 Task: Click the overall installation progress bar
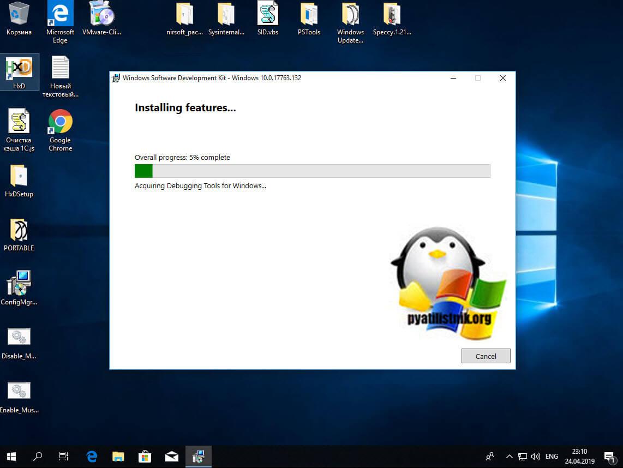pyautogui.click(x=312, y=171)
